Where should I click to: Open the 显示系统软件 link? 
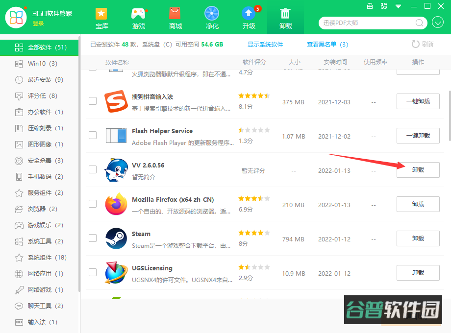265,44
